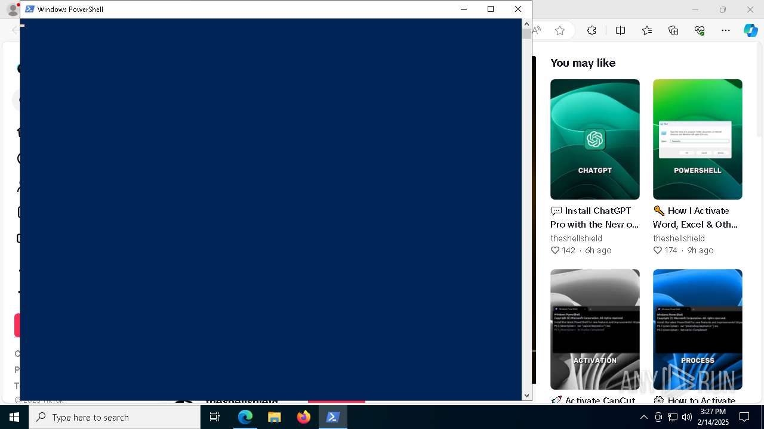Screen dimensions: 764x429
Task: Click PowerShell window scroll down arrow
Action: 526,395
